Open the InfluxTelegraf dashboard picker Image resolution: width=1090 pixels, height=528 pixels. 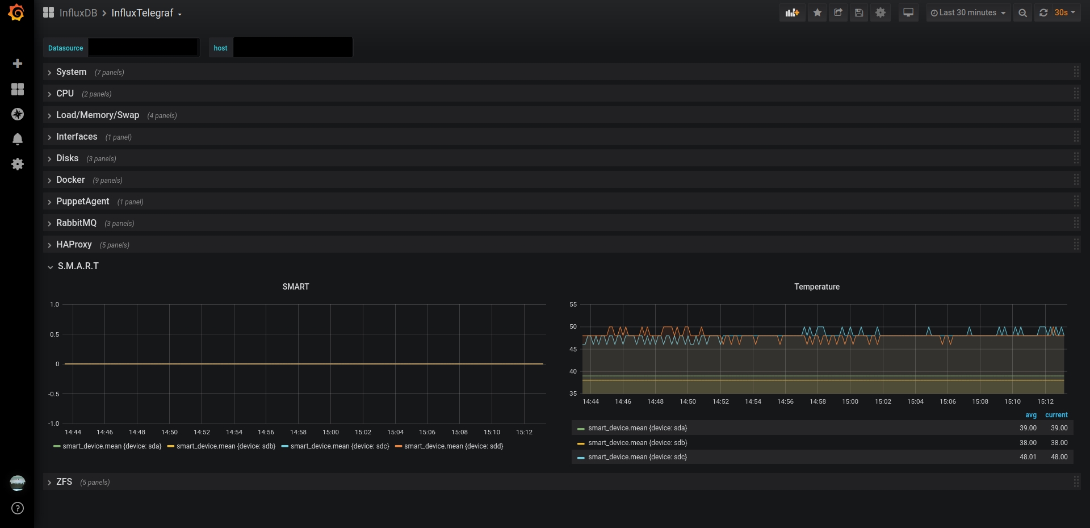point(146,13)
